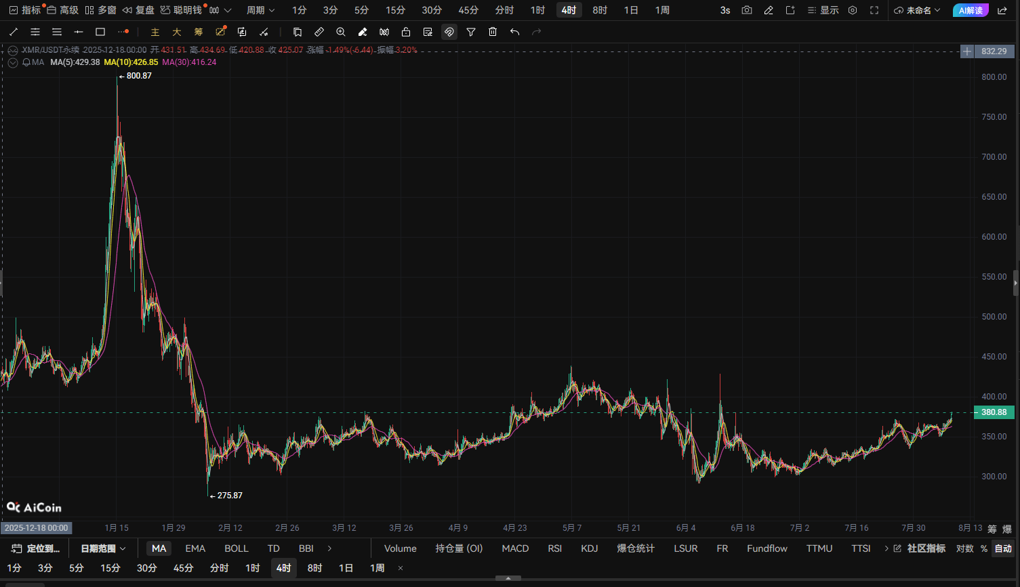Click the bottom panel pull-up handle
The height and width of the screenshot is (587, 1020).
[509, 579]
